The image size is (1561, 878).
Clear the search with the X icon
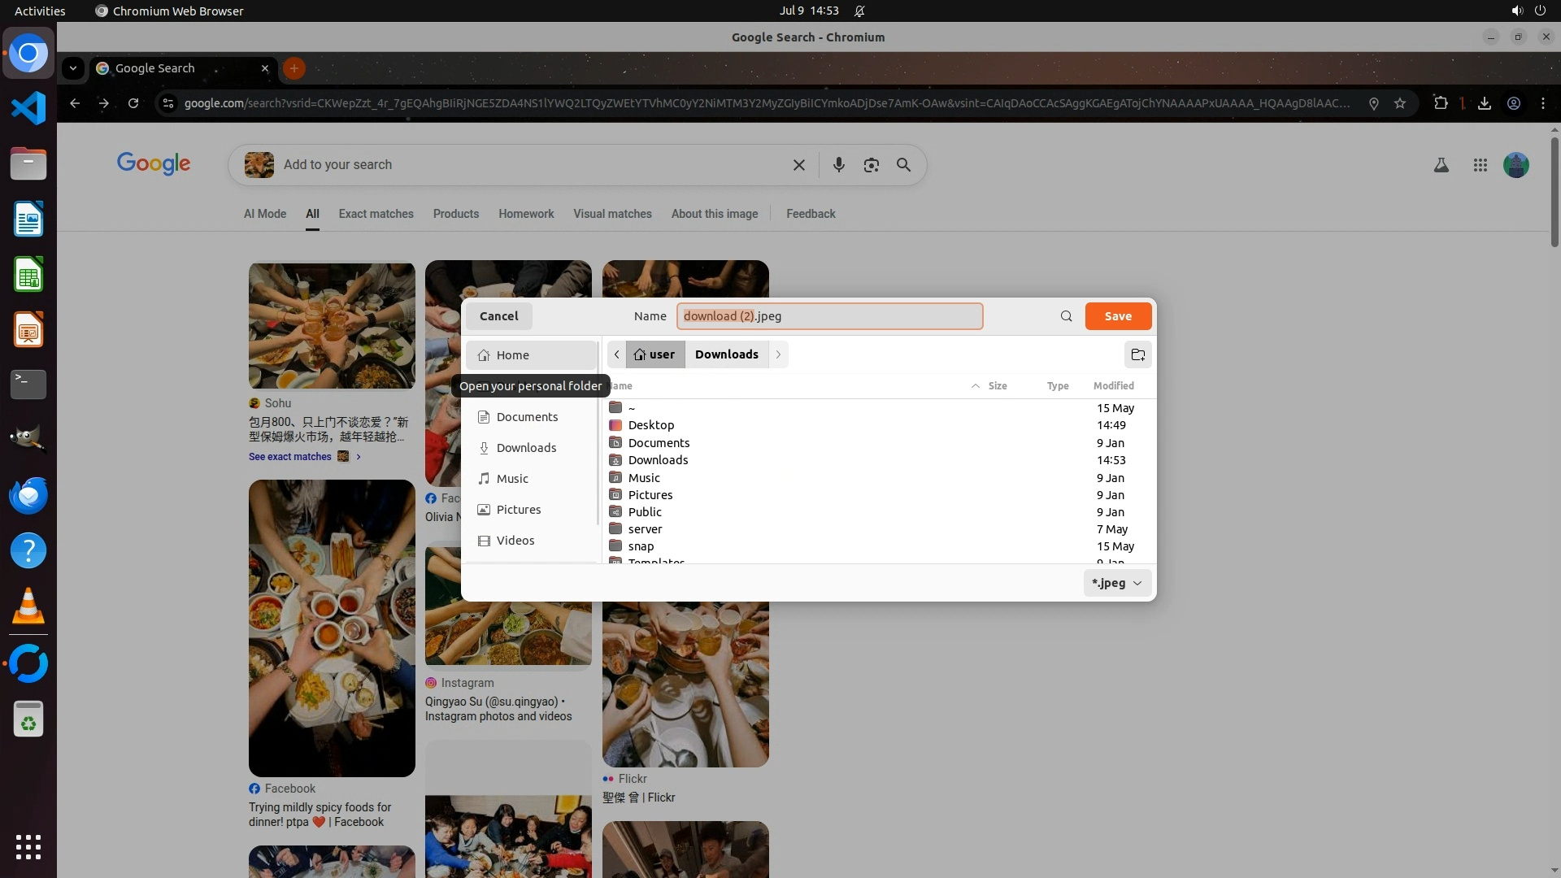coord(798,165)
